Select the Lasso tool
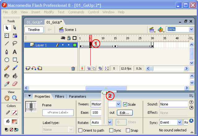198x136 pixels. tap(15, 43)
